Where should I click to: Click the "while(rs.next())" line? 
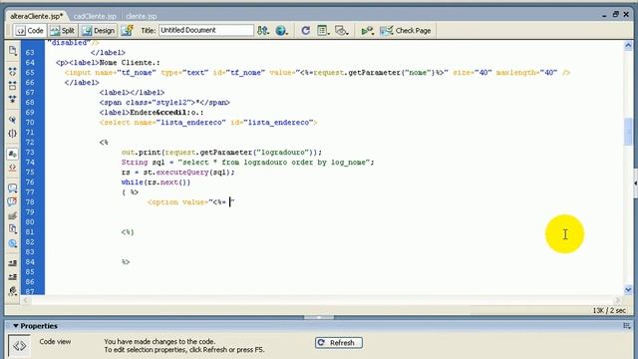click(156, 182)
